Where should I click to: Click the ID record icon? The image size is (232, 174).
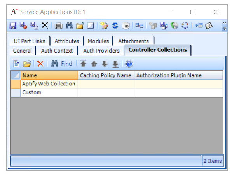(126, 26)
